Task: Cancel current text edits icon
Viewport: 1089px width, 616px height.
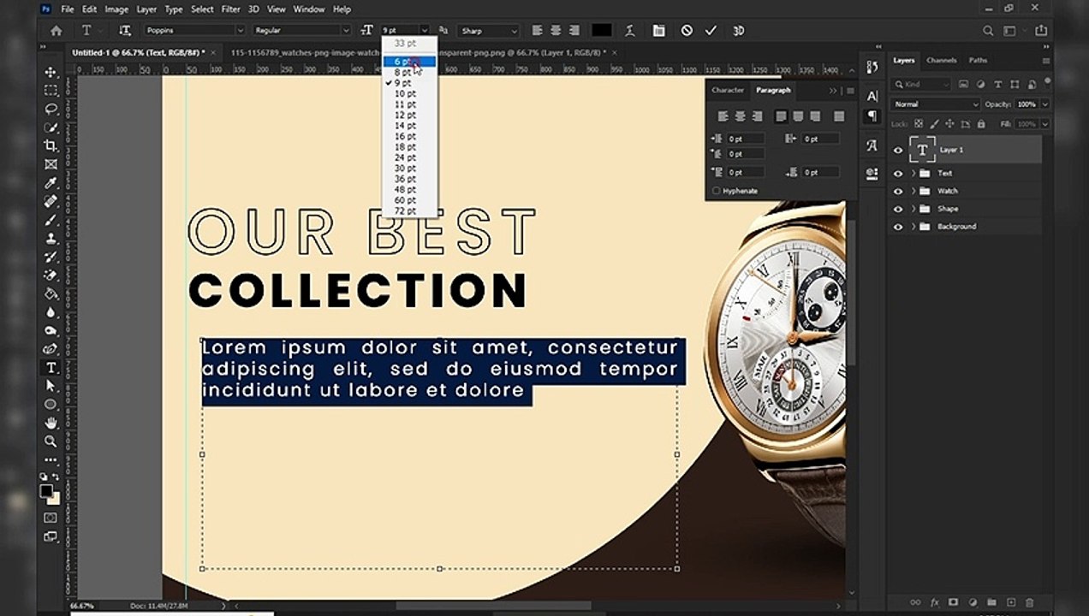Action: [687, 30]
